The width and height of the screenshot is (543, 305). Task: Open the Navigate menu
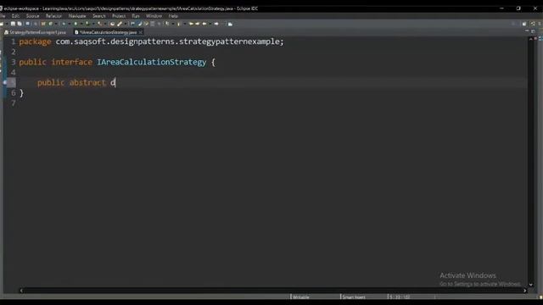77,16
